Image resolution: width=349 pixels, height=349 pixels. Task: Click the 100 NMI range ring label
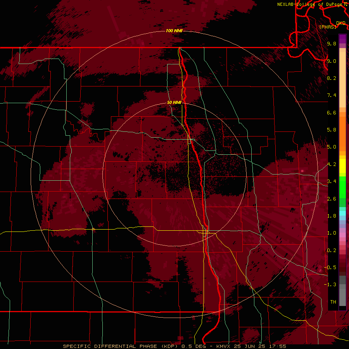coord(174,31)
